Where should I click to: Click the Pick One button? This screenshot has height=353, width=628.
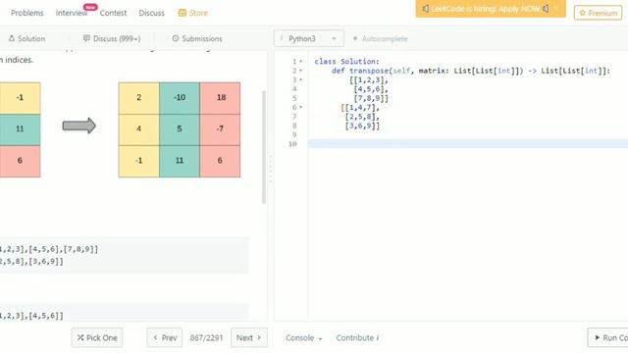(x=97, y=337)
